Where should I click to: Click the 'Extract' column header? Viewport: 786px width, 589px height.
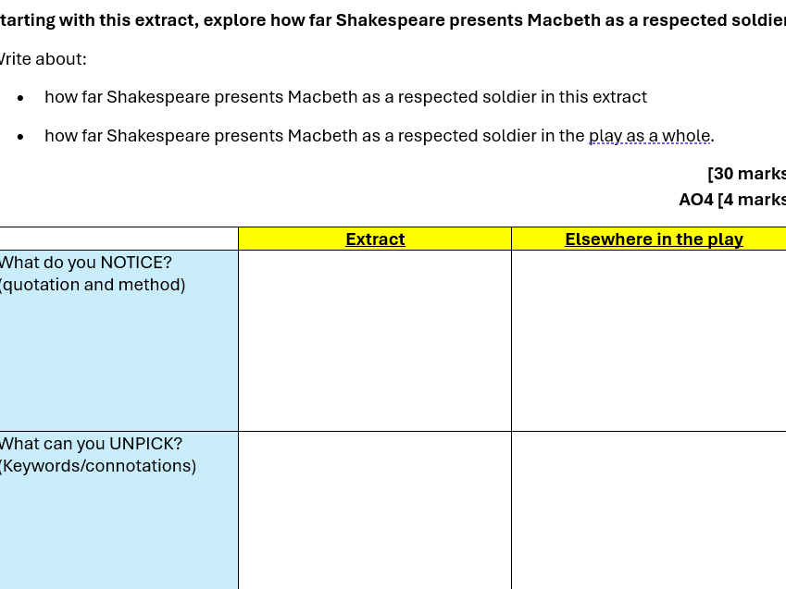tap(375, 239)
